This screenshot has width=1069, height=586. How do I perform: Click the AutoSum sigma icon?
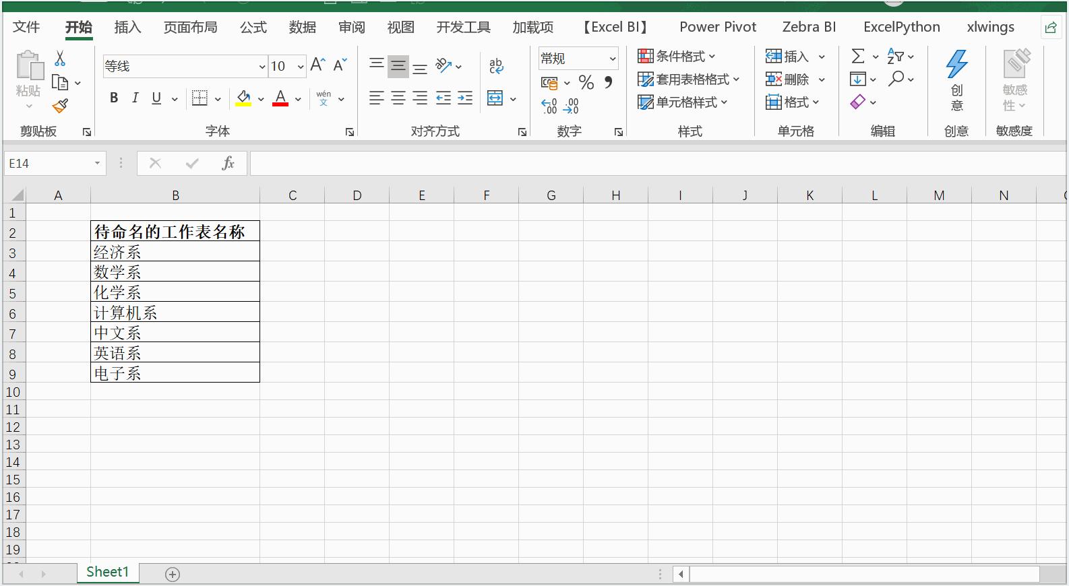tap(857, 57)
